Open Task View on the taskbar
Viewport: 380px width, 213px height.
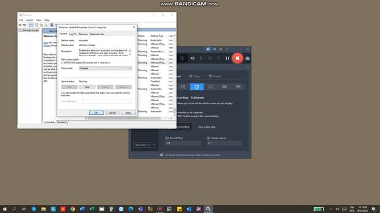click(24, 209)
